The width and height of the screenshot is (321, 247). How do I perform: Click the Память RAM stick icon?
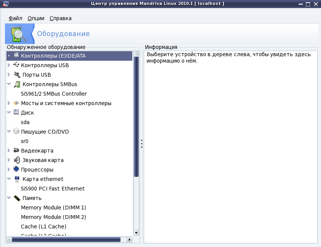17,198
